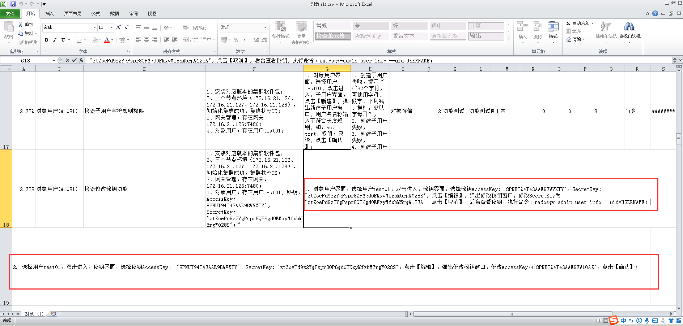Toggle top vertical alignment
This screenshot has height=326, width=683.
click(x=138, y=27)
